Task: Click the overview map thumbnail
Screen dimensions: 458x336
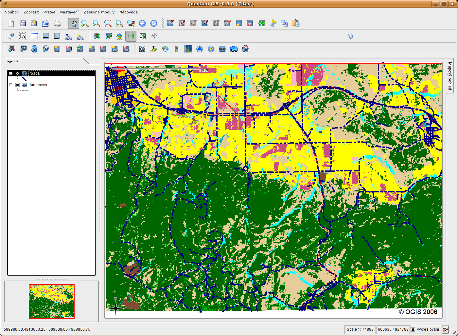Action: click(x=52, y=301)
